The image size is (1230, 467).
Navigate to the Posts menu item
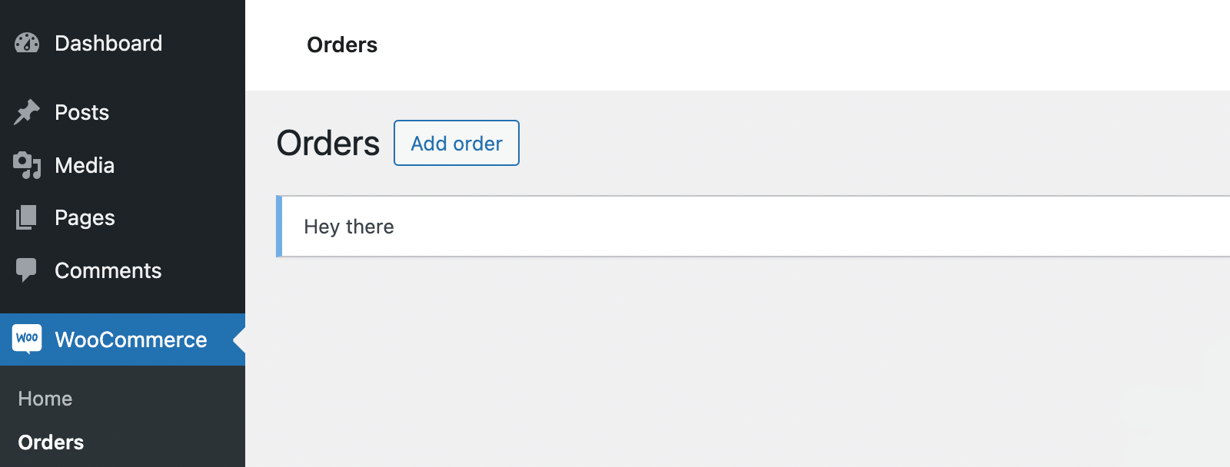tap(81, 112)
